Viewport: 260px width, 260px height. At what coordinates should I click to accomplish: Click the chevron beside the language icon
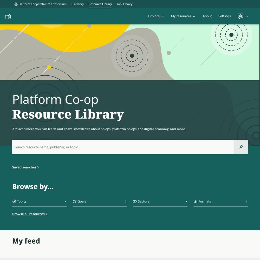246,16
